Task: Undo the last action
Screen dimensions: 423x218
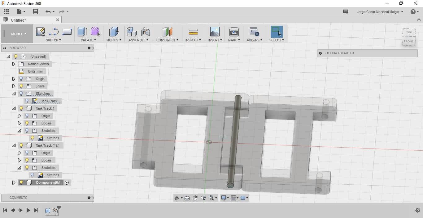Action: coord(48,11)
